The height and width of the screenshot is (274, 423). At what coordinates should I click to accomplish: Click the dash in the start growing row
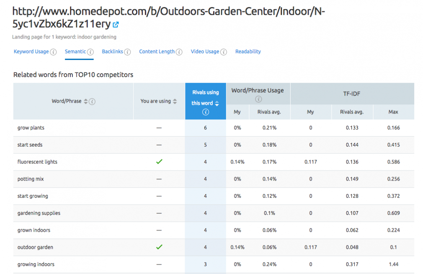pyautogui.click(x=159, y=196)
